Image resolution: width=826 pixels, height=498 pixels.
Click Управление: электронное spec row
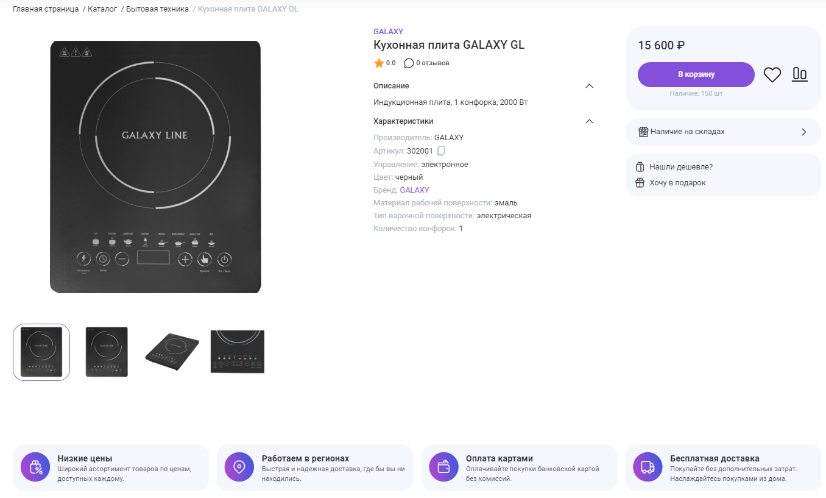(421, 165)
